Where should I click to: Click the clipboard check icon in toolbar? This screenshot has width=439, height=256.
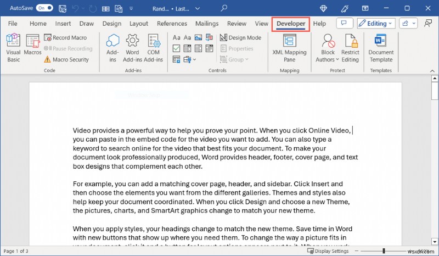119,9
